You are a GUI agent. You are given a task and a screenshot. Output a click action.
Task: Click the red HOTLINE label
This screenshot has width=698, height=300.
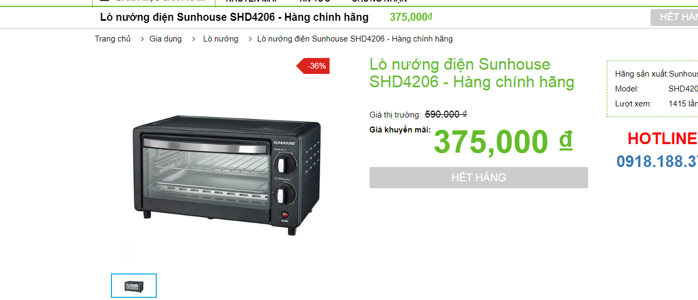point(662,139)
